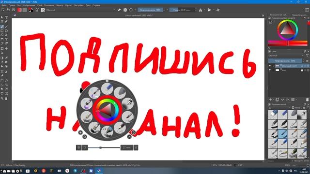Duplicate the current layer
Screen dimensions: 310x174
click(277, 100)
